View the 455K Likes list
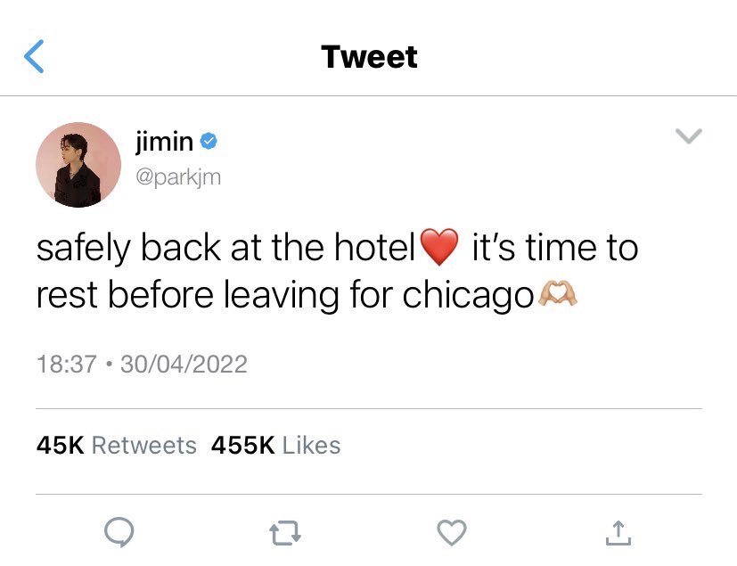Image resolution: width=737 pixels, height=566 pixels. [x=276, y=445]
